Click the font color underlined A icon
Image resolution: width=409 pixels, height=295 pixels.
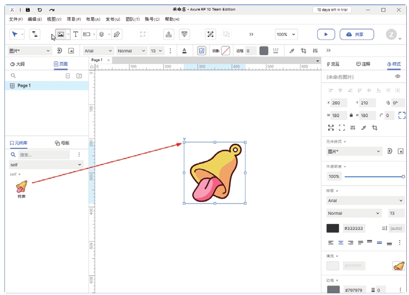pos(184,51)
